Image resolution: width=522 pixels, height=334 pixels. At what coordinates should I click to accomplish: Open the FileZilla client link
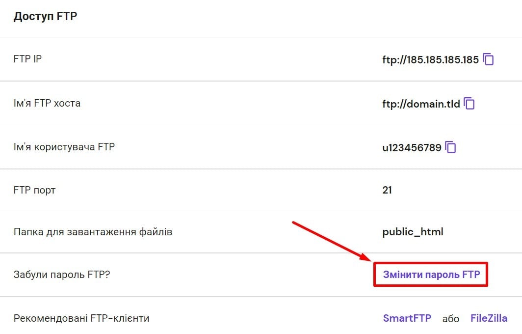coord(489,318)
